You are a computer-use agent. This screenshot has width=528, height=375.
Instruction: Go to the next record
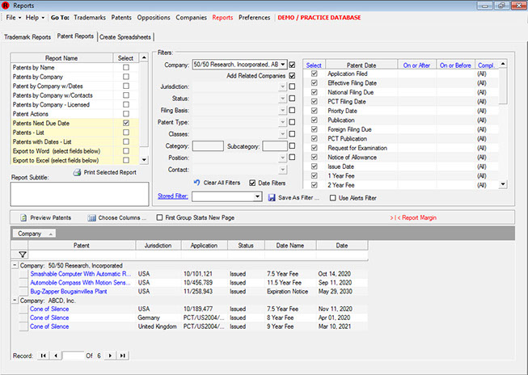coord(111,356)
